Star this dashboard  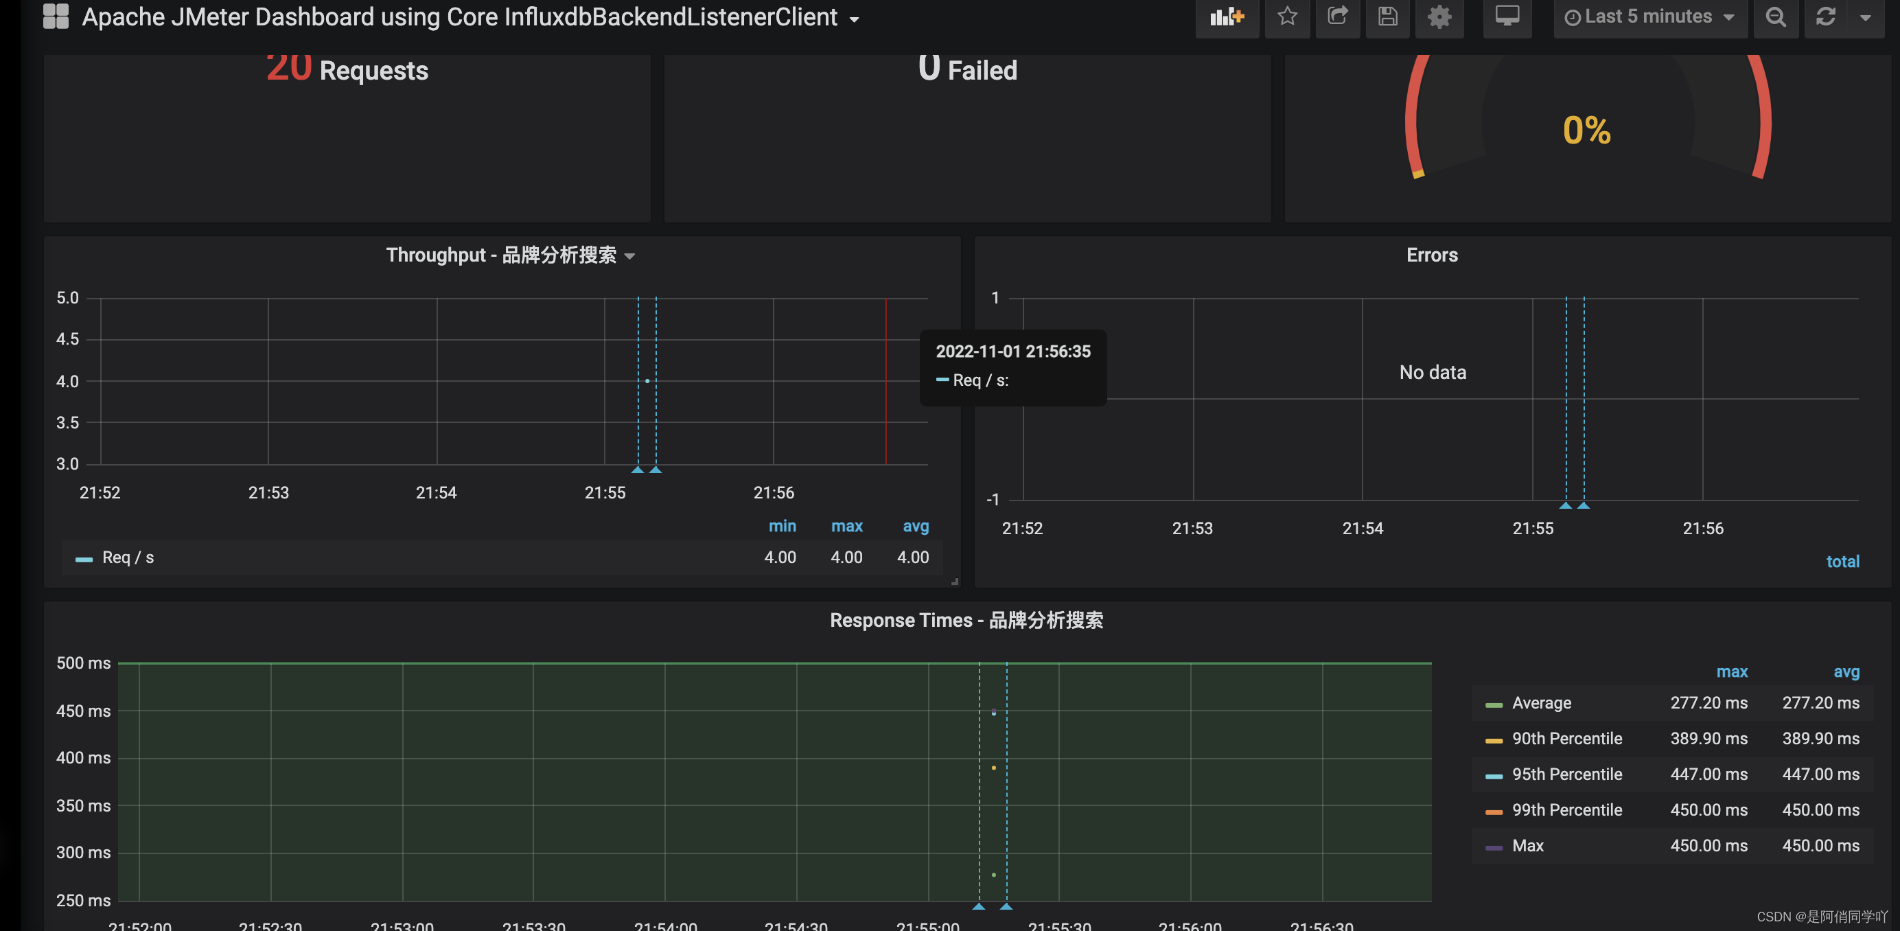(1287, 17)
